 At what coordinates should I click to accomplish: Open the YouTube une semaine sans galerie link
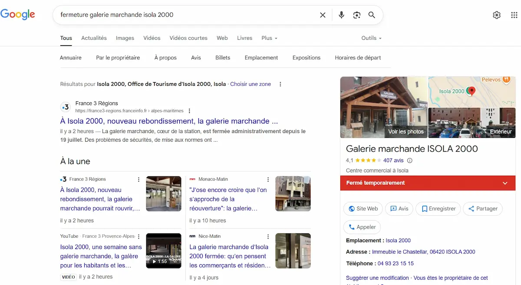point(101,256)
